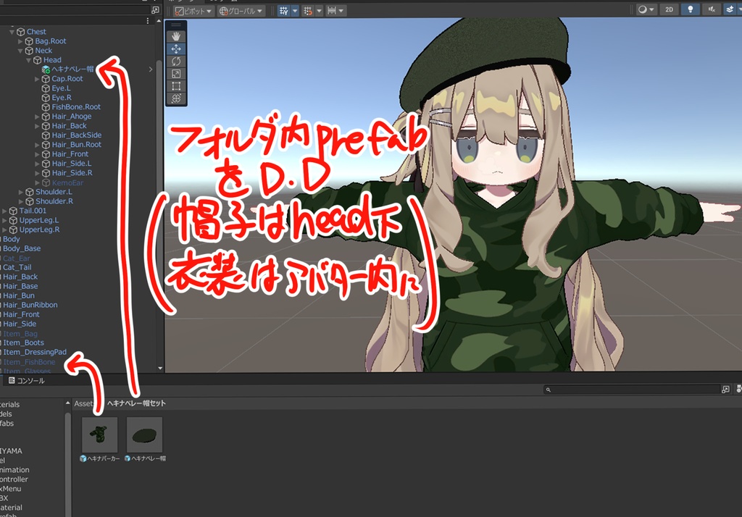Click the project panel search field

click(x=632, y=390)
